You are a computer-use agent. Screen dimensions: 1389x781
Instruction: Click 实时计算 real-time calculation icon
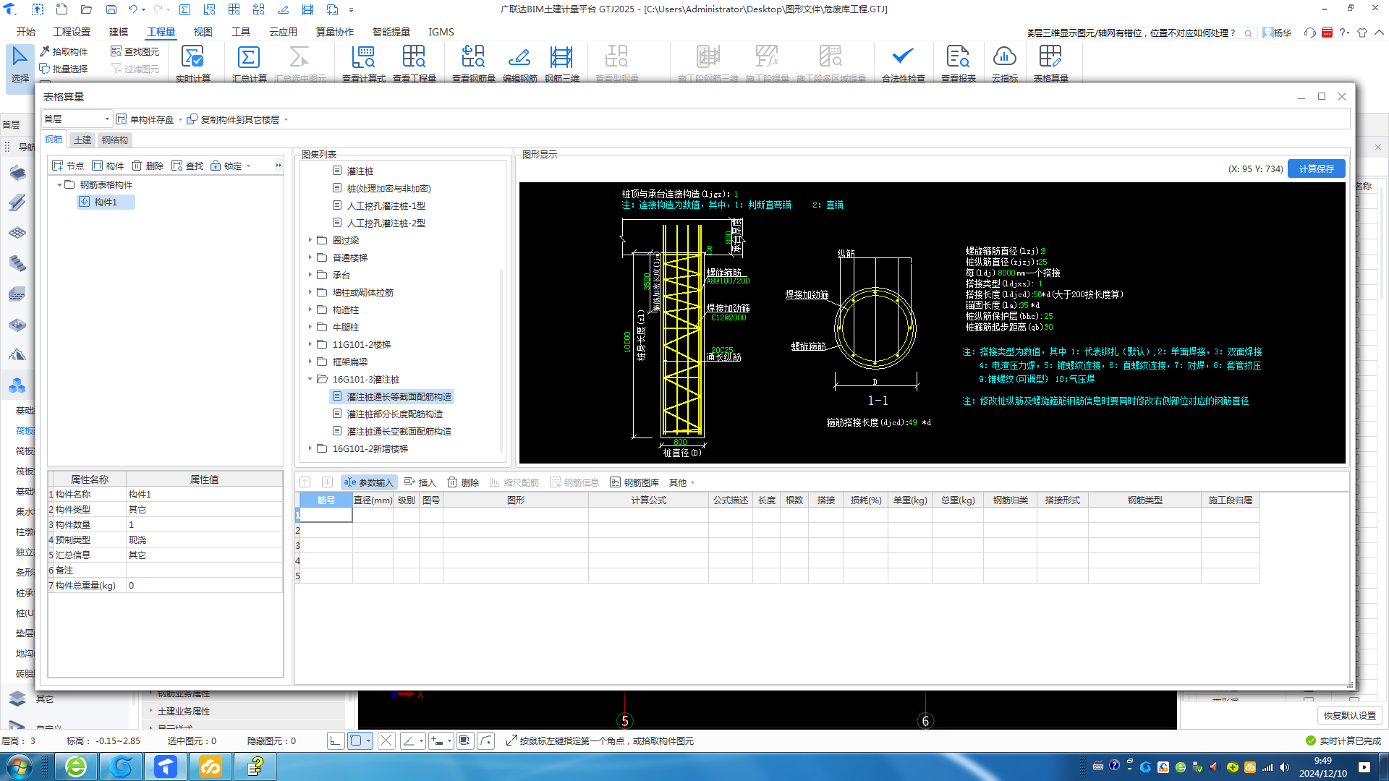(192, 64)
